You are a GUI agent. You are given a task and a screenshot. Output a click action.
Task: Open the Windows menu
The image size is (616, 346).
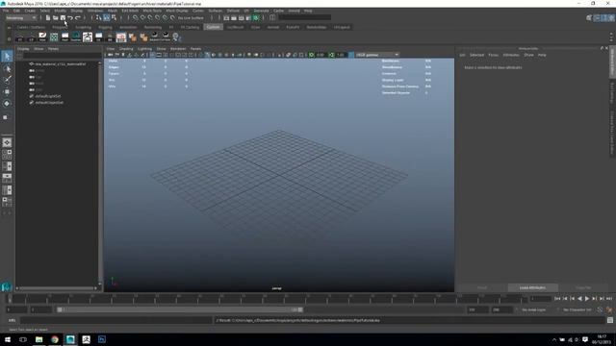pos(95,11)
